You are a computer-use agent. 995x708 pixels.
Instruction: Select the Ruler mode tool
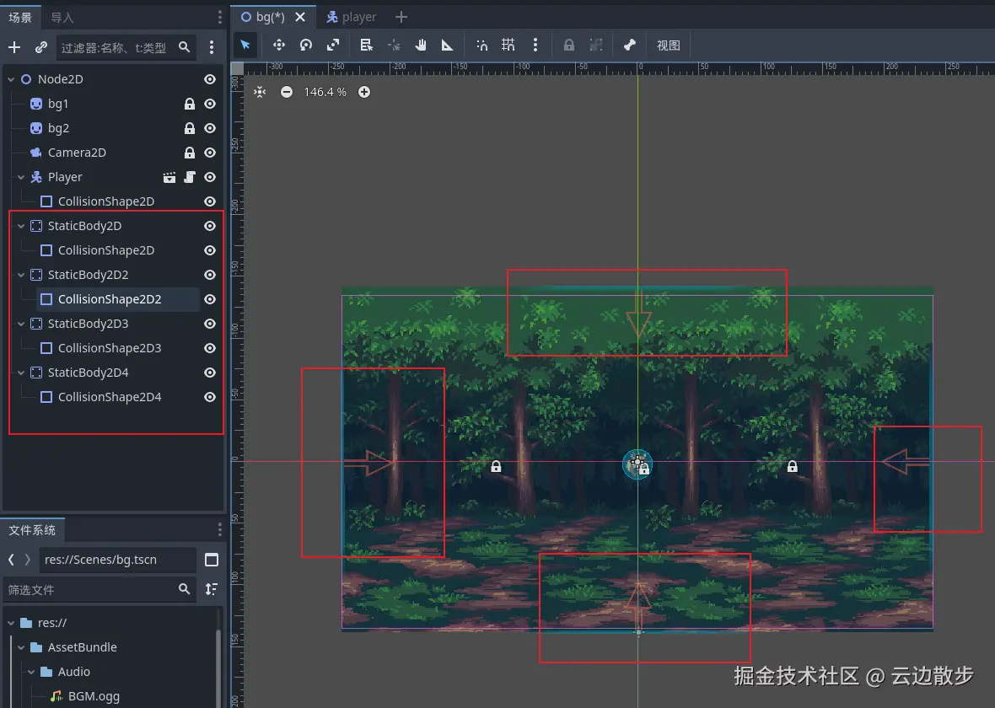[448, 46]
